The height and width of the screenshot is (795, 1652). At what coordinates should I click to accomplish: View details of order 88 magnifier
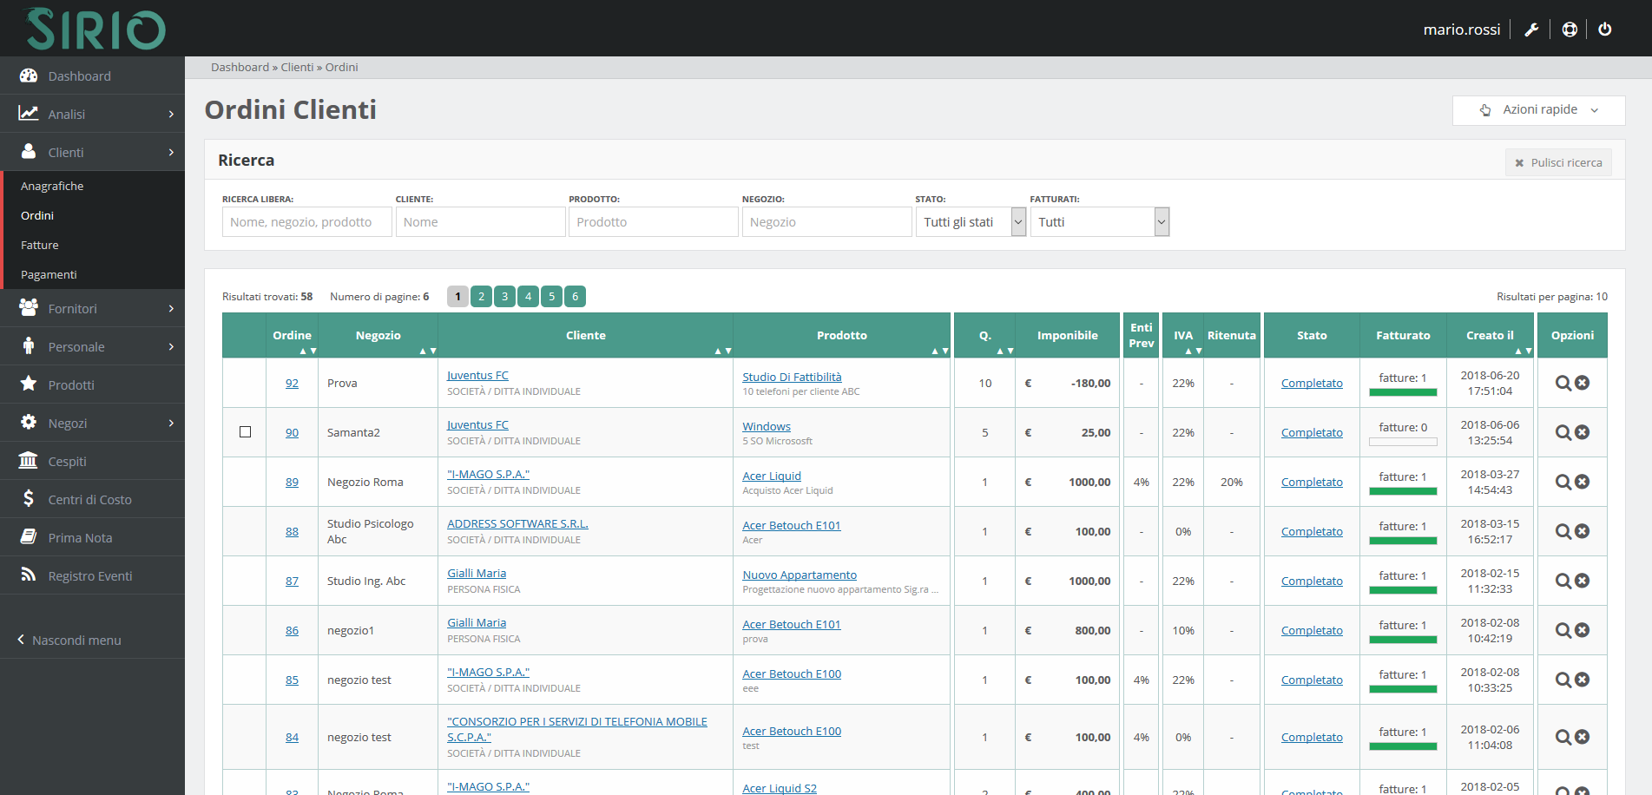pyautogui.click(x=1563, y=531)
